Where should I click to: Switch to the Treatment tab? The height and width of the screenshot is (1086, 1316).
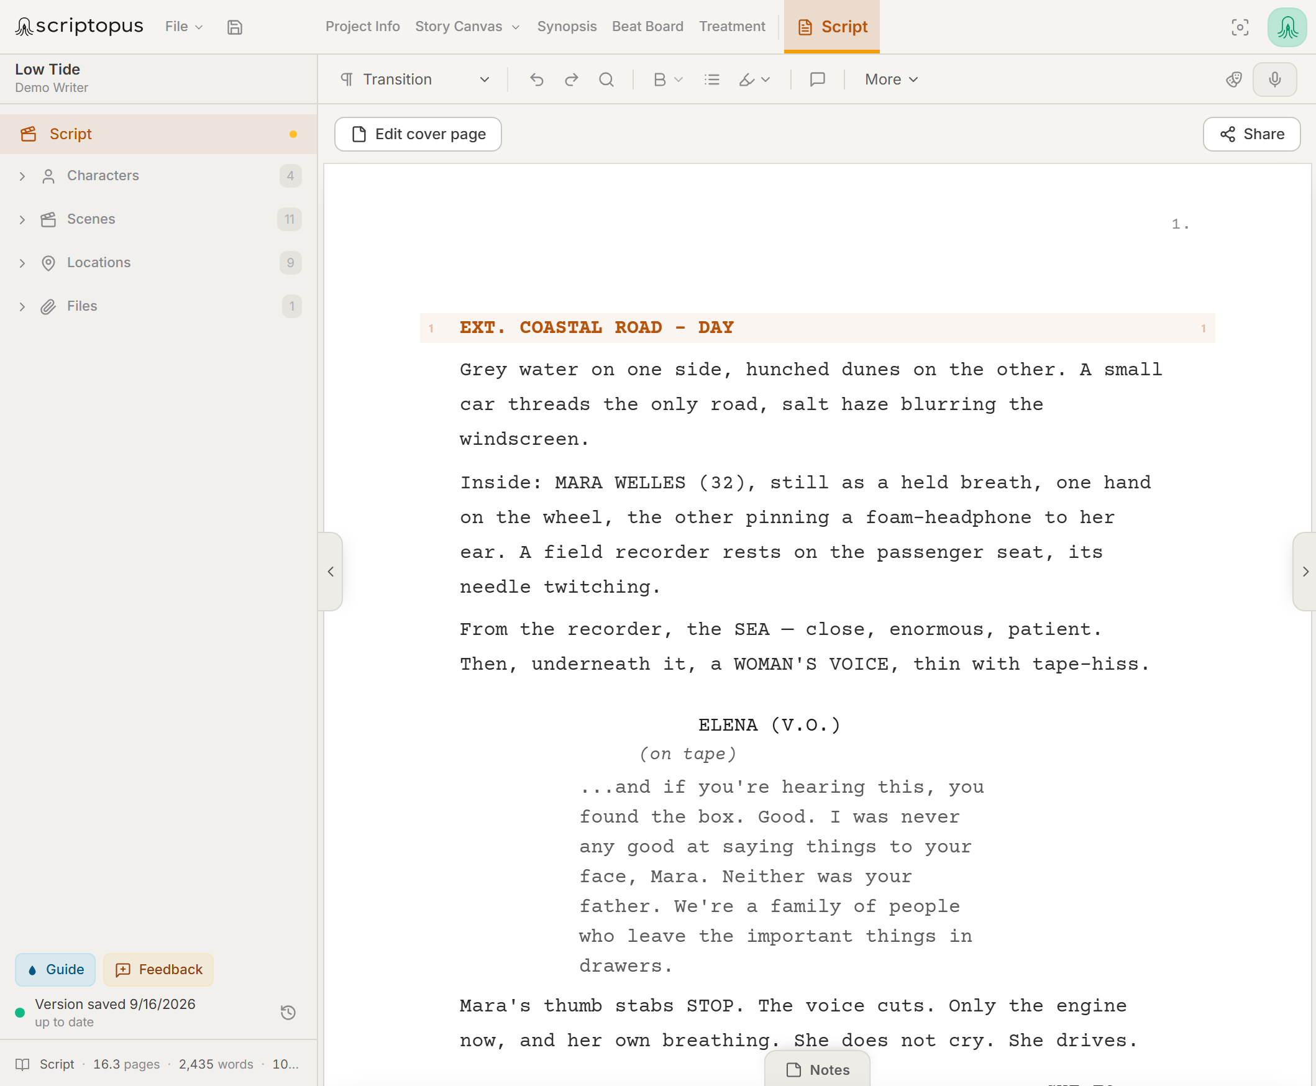click(732, 26)
